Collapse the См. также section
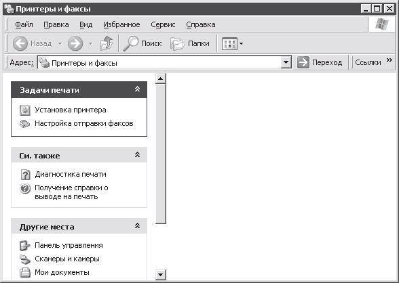Screen dimensions: 399x283 [137, 154]
